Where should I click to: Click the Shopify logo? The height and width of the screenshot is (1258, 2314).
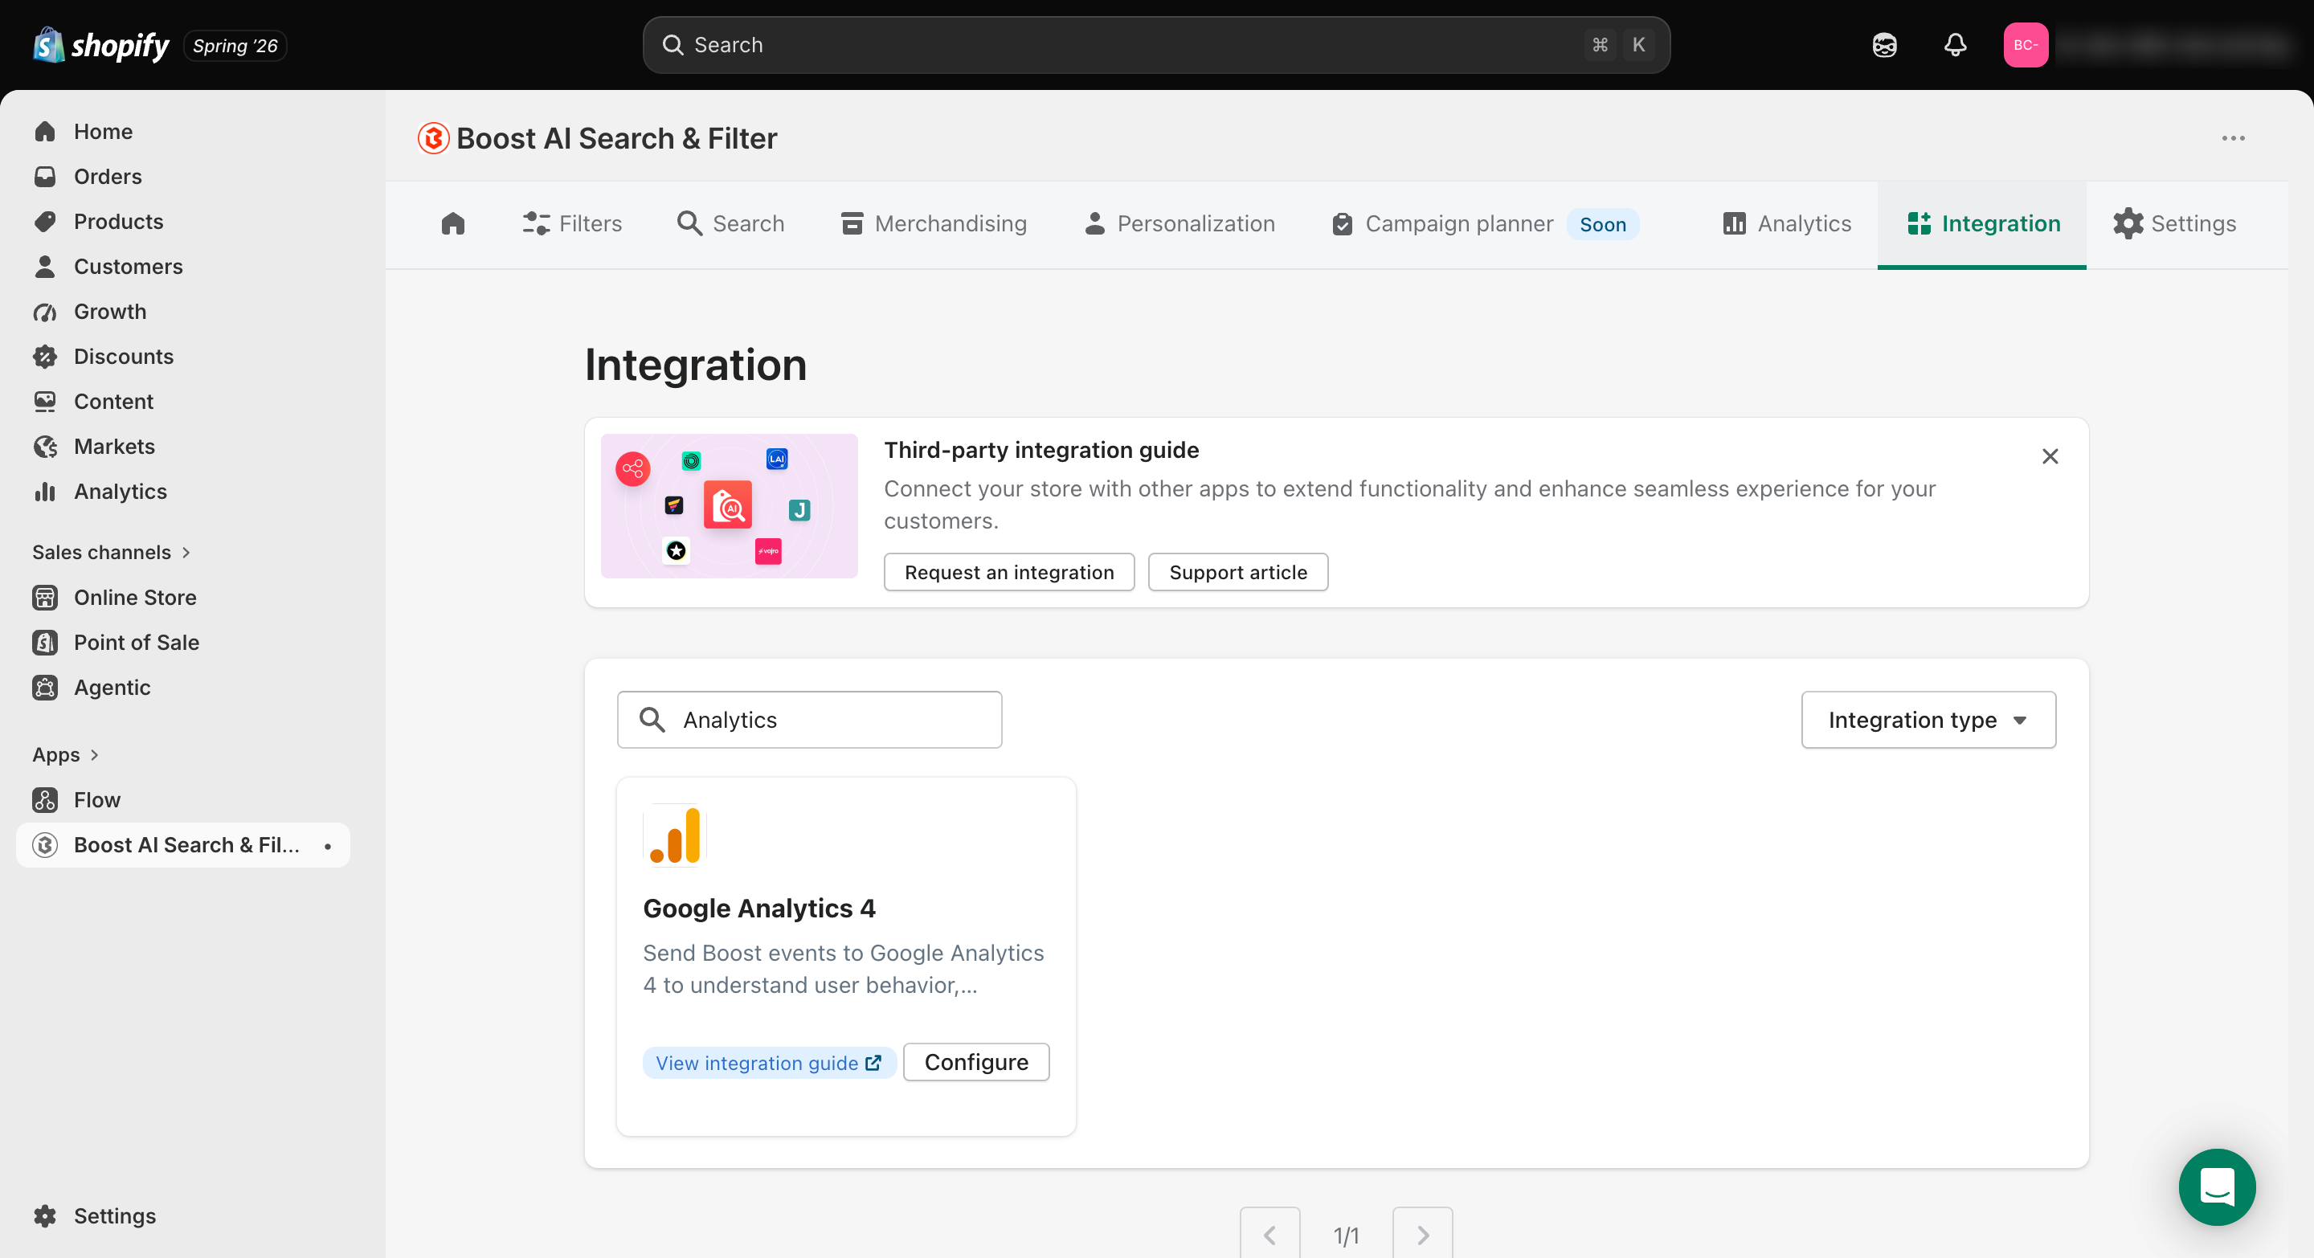point(100,45)
